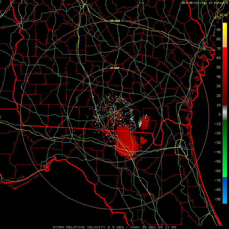
Task: Click the "NEXR" label near the color bar
Action: click(x=223, y=15)
